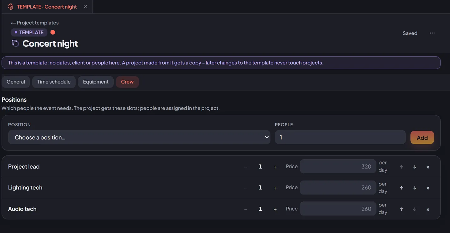Click the red status dot next to TEMPLATE
The height and width of the screenshot is (233, 450).
(53, 32)
